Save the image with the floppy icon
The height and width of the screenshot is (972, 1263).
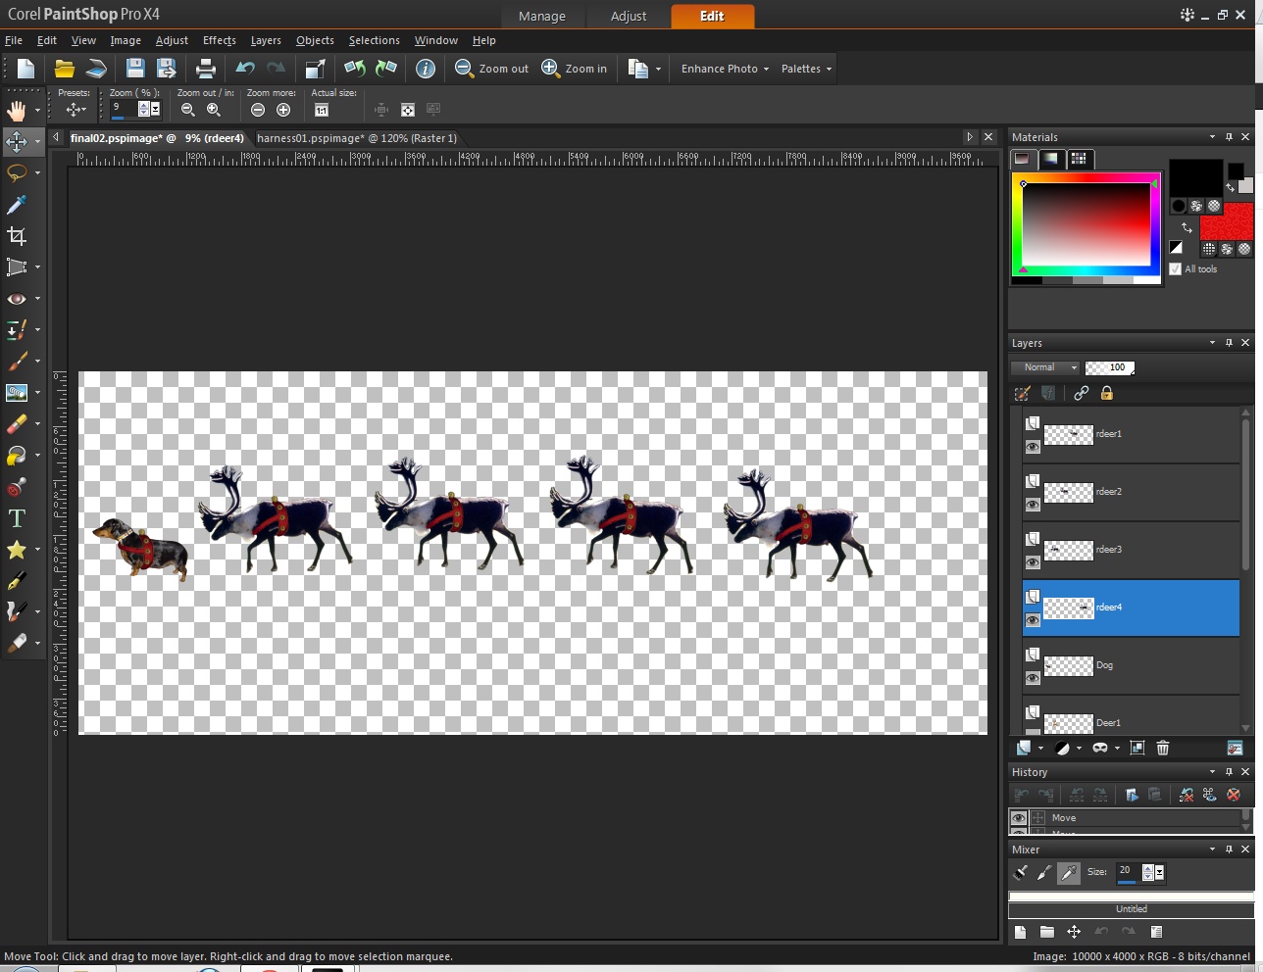135,69
